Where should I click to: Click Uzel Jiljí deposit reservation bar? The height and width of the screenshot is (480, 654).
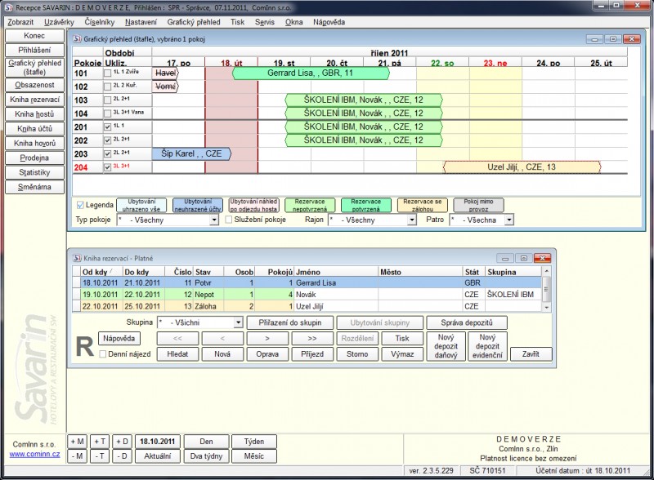pos(522,167)
